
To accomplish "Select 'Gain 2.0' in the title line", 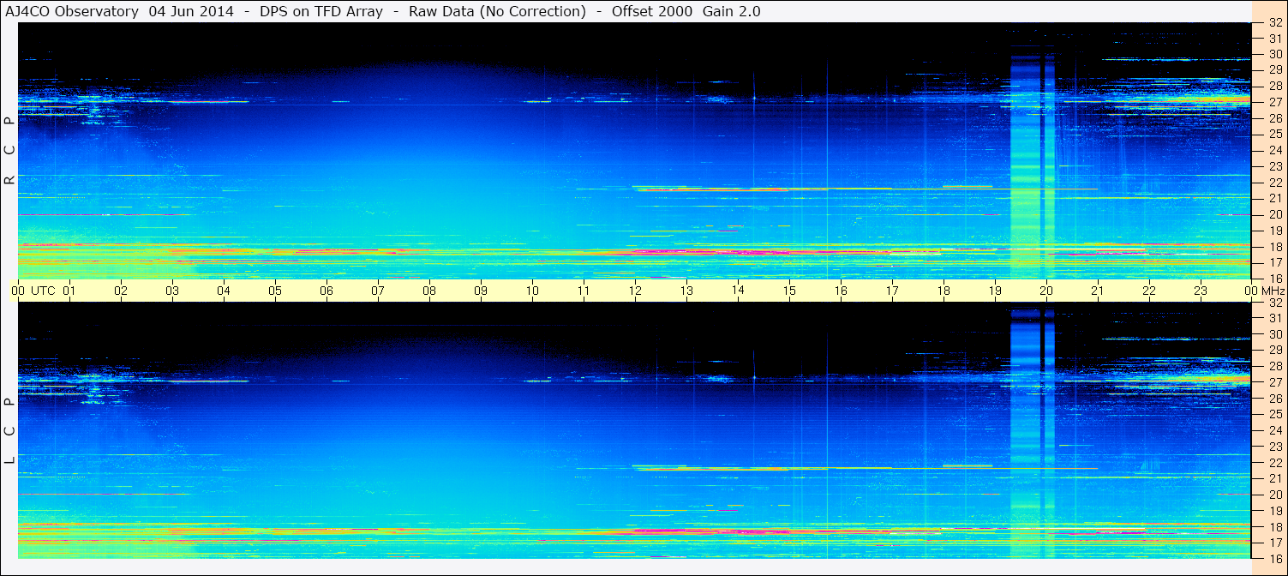I will [731, 11].
